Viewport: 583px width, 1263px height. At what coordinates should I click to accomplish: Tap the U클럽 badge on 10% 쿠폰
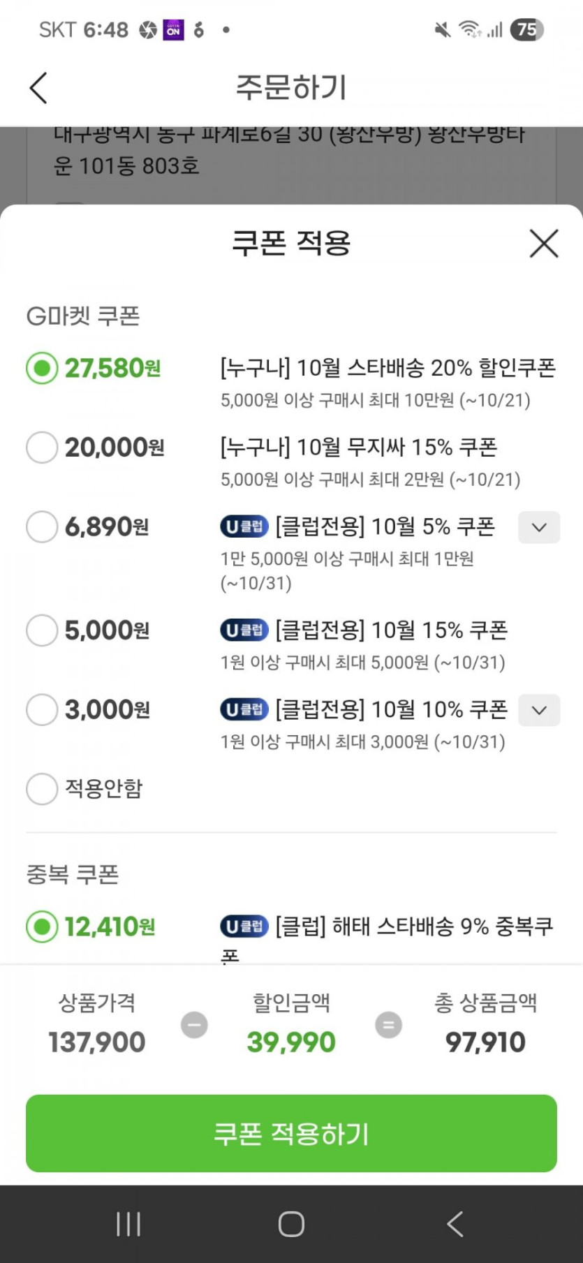click(244, 710)
